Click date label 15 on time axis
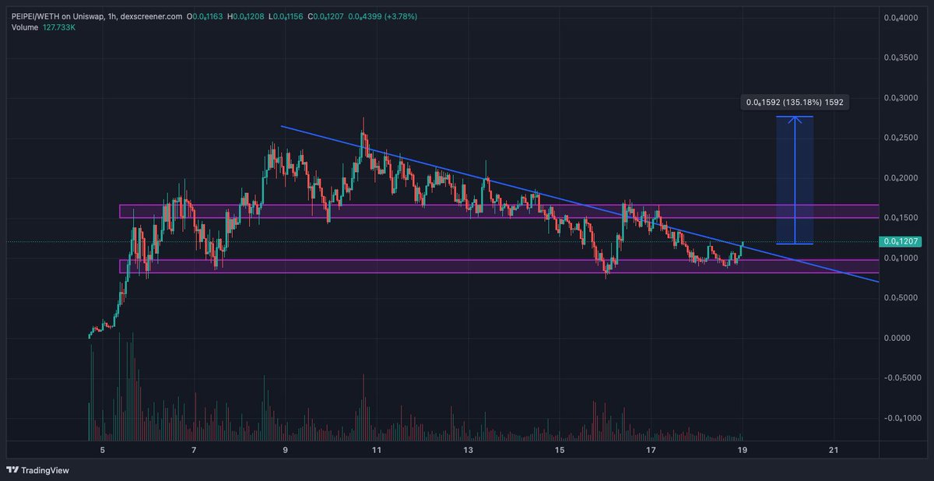 [x=560, y=451]
